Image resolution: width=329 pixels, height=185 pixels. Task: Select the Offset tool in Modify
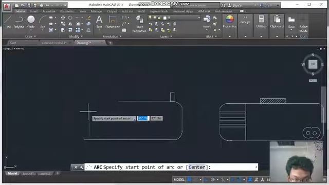(88, 30)
